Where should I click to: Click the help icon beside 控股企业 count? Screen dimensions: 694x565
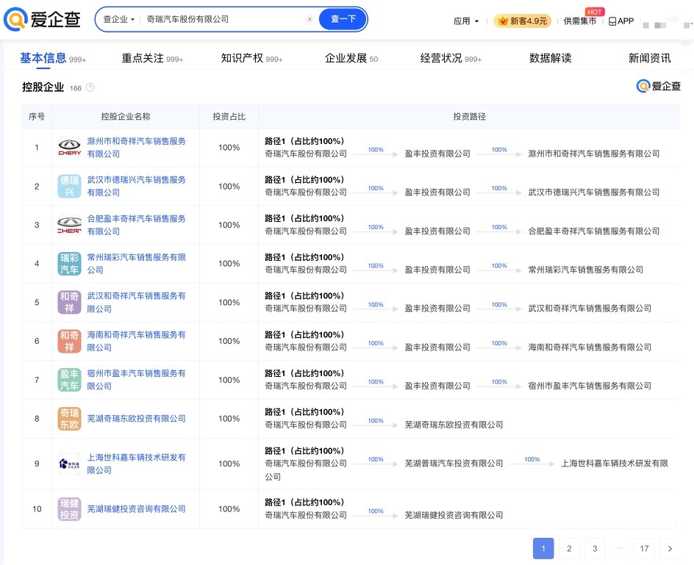90,87
